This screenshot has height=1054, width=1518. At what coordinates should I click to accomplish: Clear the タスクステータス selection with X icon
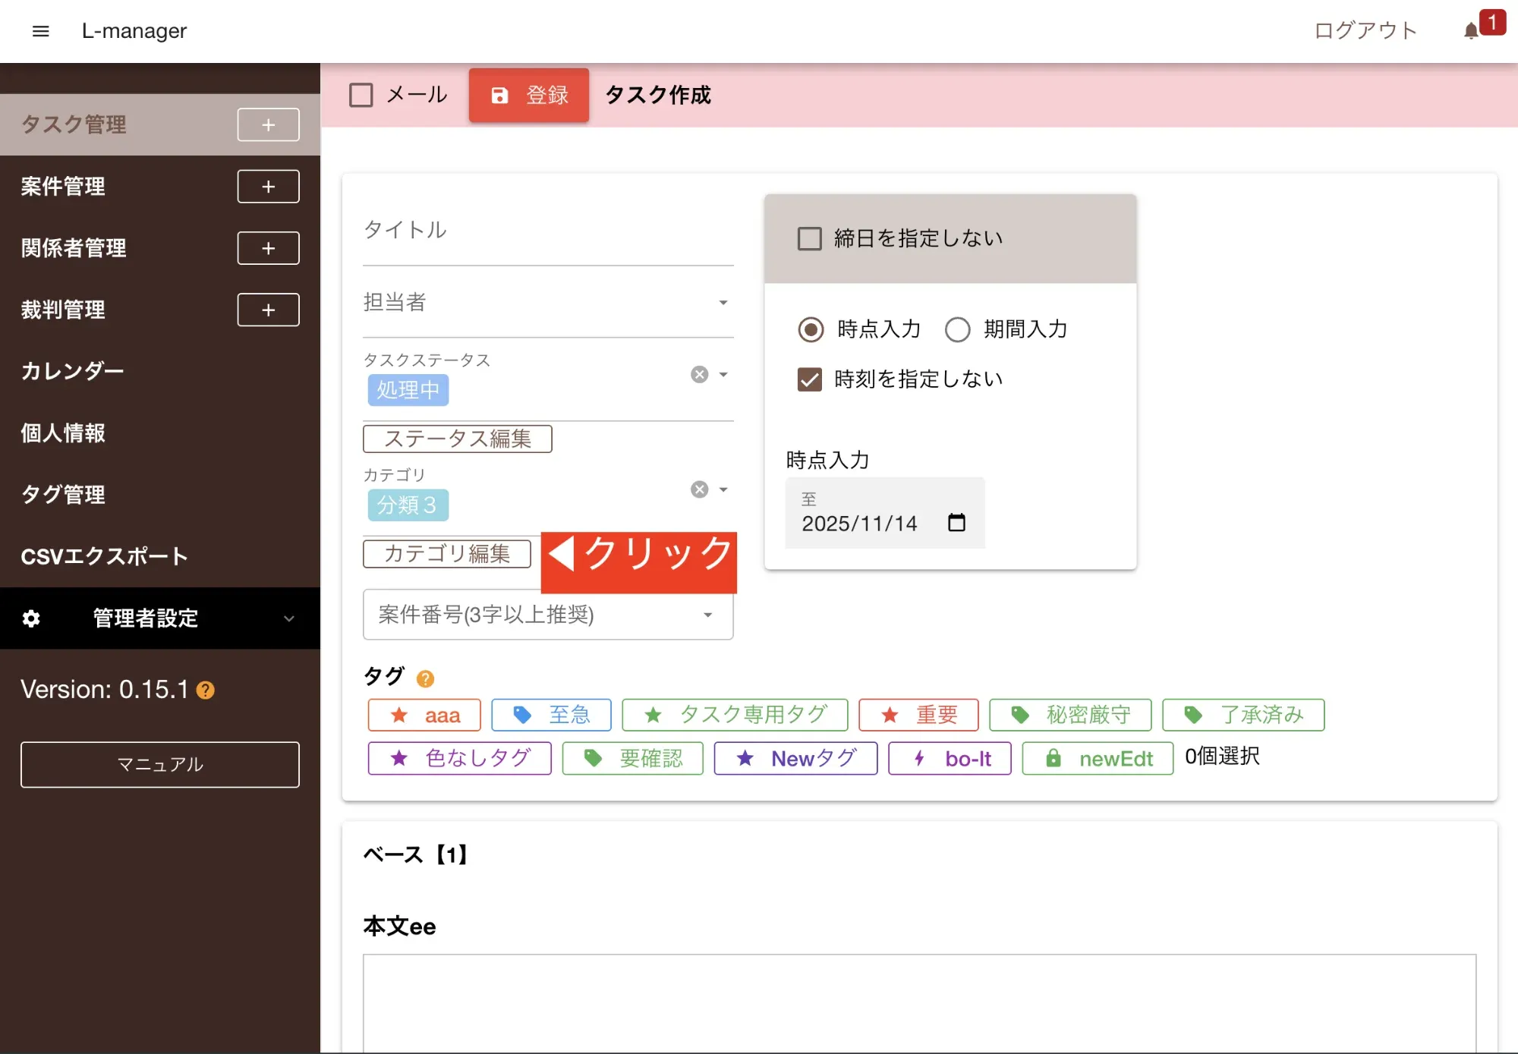[x=699, y=375]
